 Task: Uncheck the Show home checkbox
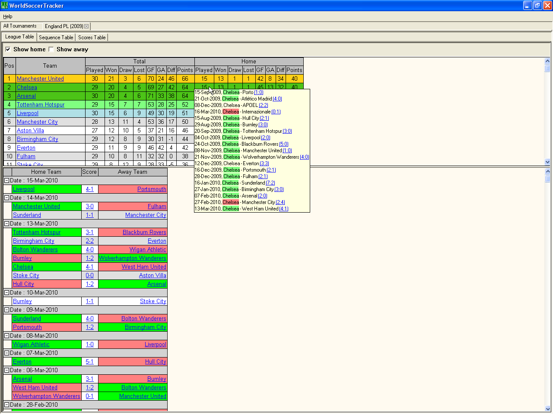click(8, 49)
